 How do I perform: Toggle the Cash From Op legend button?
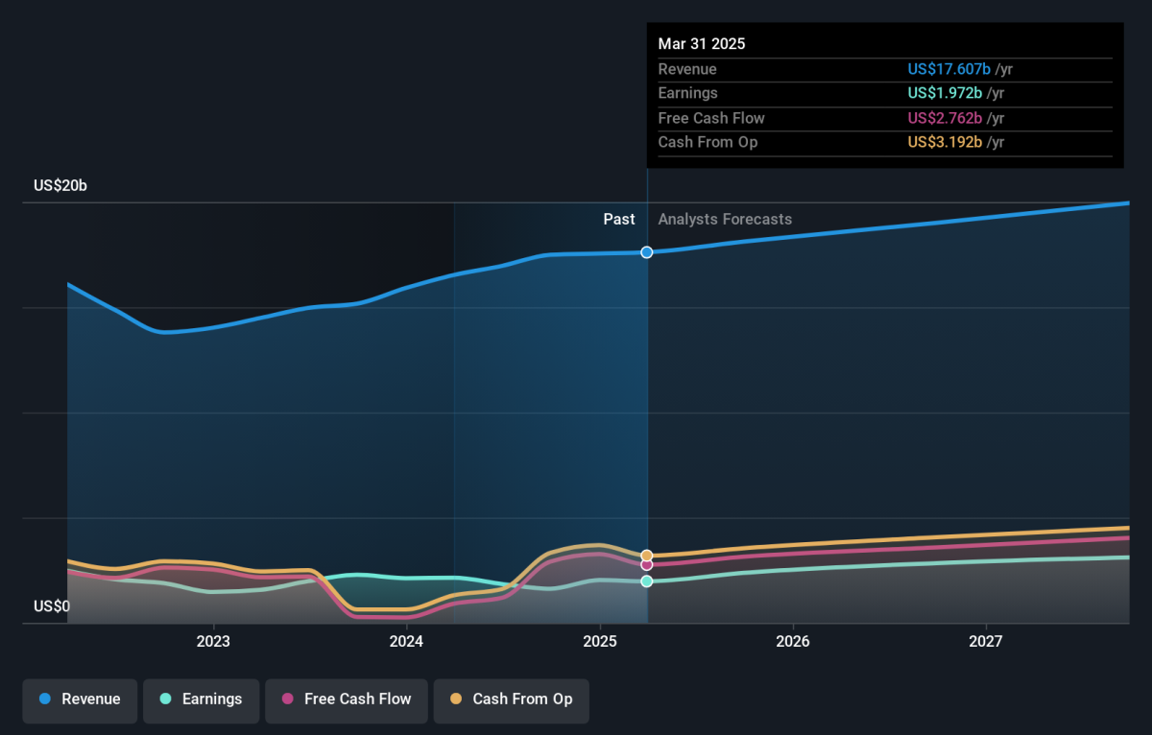(511, 700)
